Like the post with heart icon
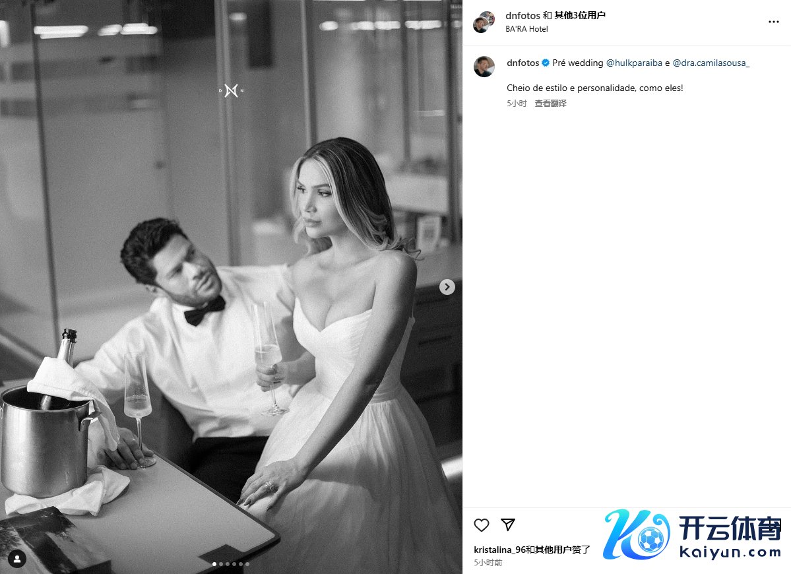The image size is (791, 574). (x=482, y=525)
